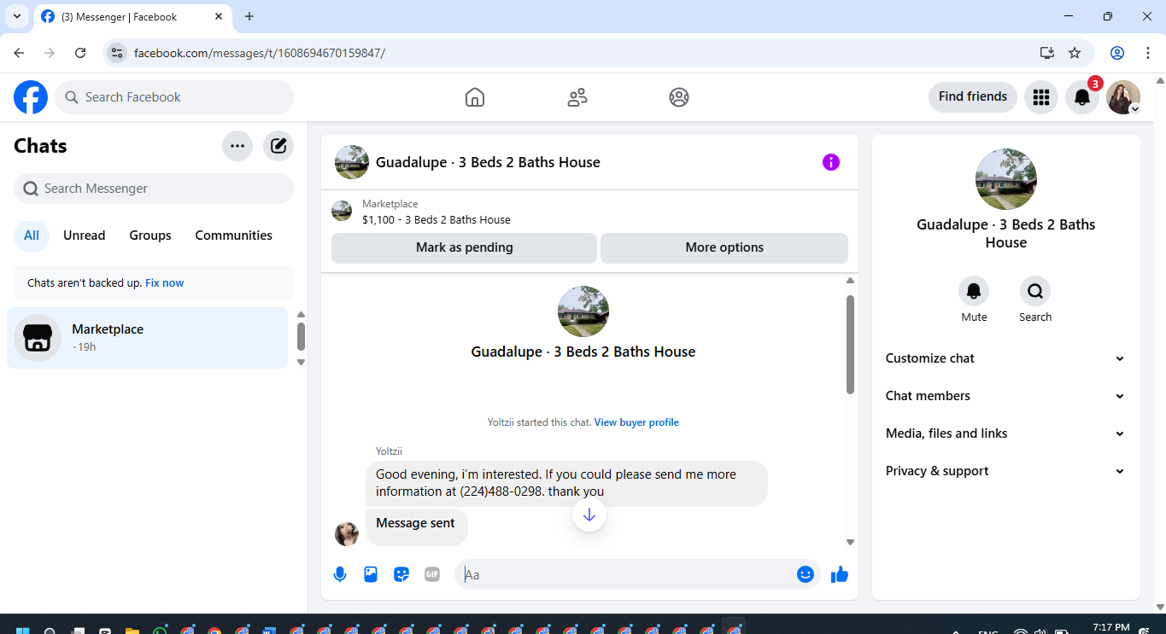Attach a file using the image icon
The height and width of the screenshot is (634, 1166).
click(371, 574)
